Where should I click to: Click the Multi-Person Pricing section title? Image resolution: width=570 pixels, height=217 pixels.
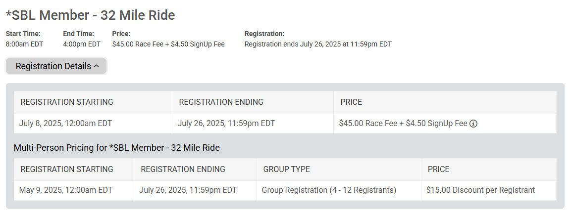pyautogui.click(x=117, y=148)
